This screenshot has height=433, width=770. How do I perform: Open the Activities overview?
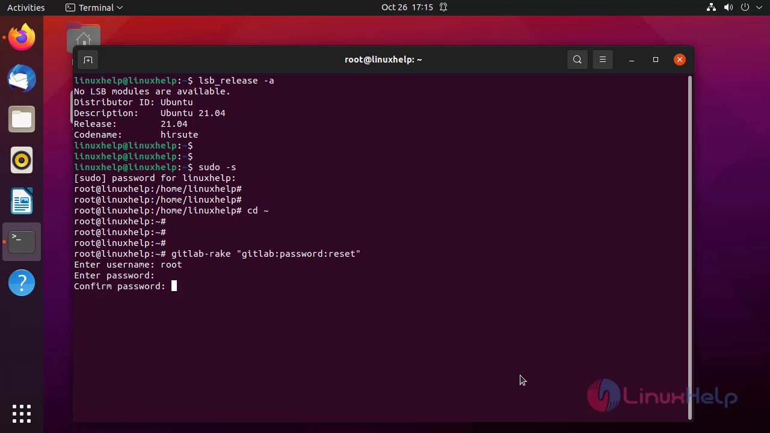26,8
